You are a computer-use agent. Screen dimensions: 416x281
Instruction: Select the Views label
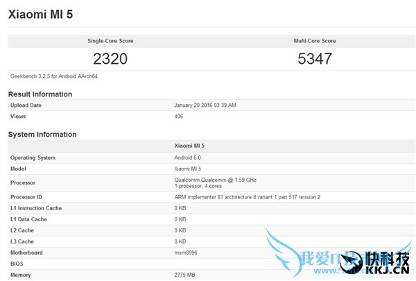(x=18, y=117)
